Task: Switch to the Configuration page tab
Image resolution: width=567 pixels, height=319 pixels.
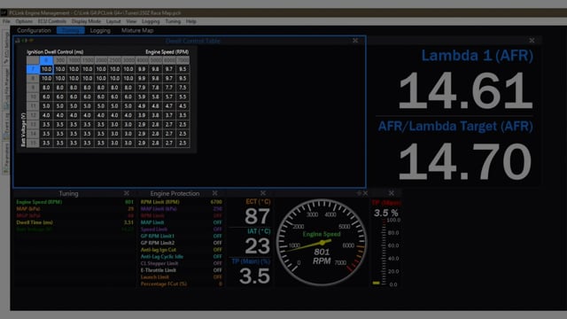Action: point(34,30)
